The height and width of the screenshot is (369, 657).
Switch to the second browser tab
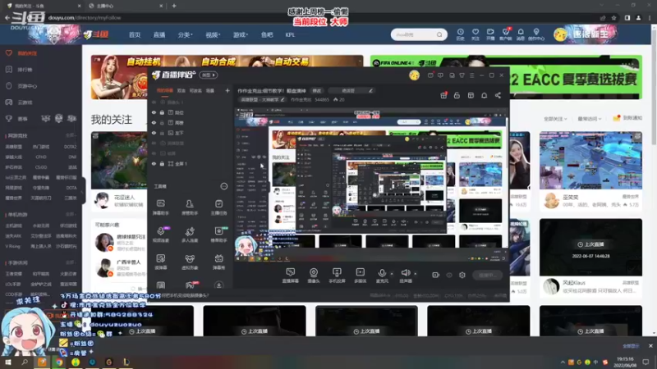(125, 6)
